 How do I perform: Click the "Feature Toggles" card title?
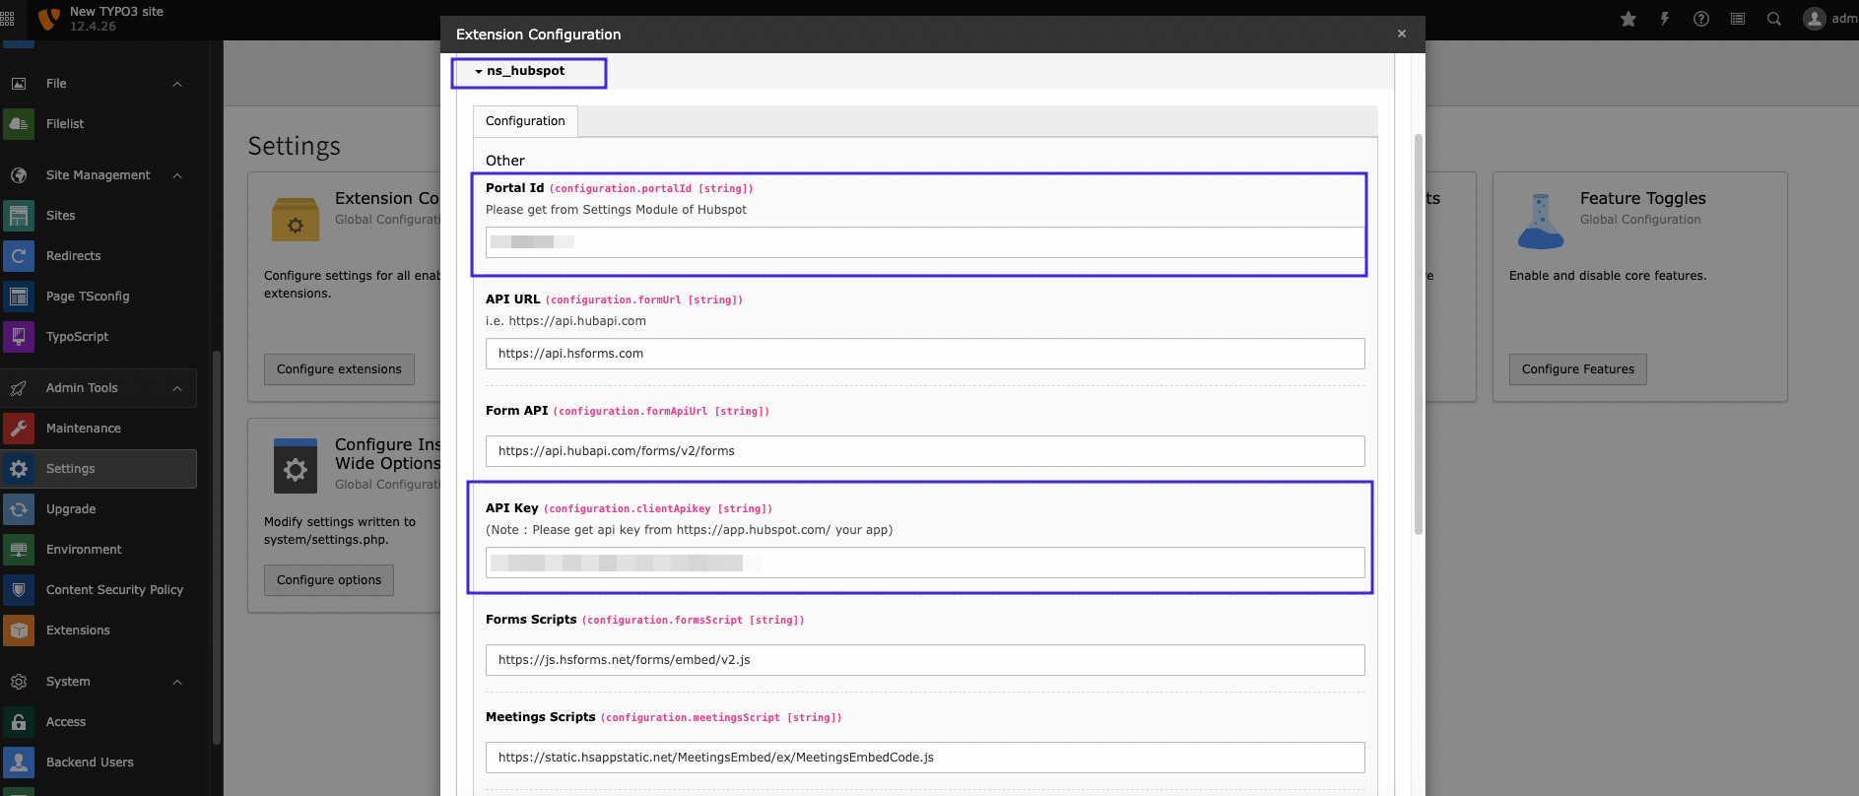pos(1642,199)
